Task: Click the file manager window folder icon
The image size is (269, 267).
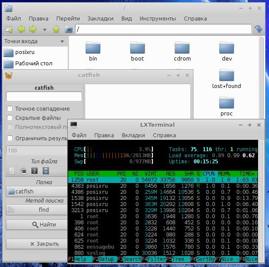Action: click(x=8, y=8)
